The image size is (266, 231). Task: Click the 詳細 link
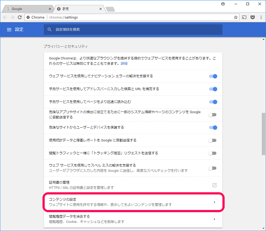124,63
